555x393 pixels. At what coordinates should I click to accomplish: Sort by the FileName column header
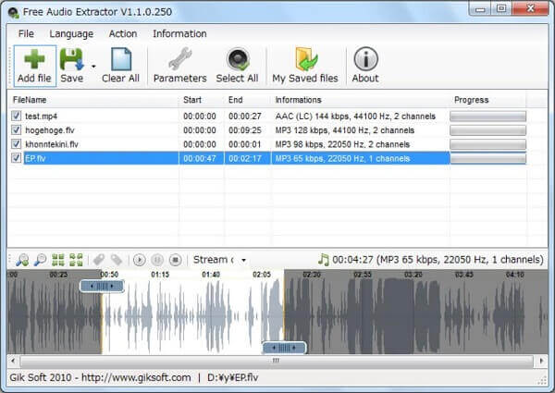[93, 100]
